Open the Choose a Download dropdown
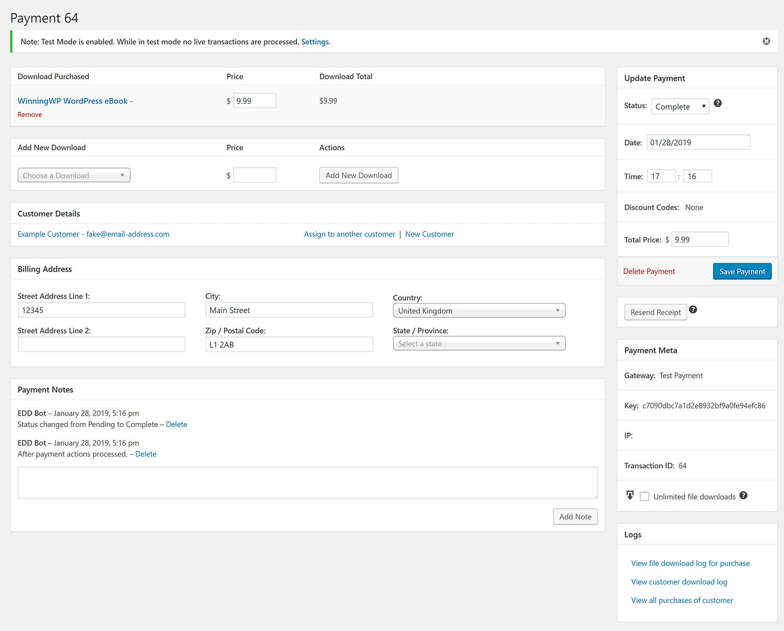Image resolution: width=784 pixels, height=631 pixels. (74, 175)
